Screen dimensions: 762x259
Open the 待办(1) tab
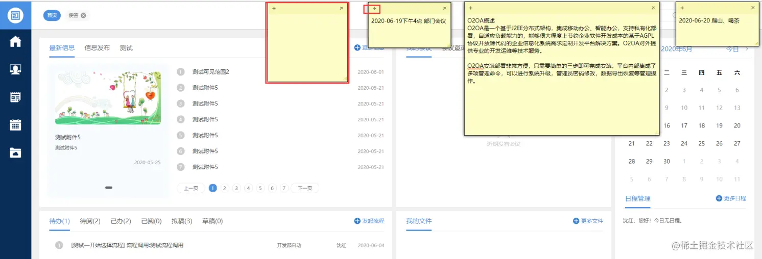[59, 221]
